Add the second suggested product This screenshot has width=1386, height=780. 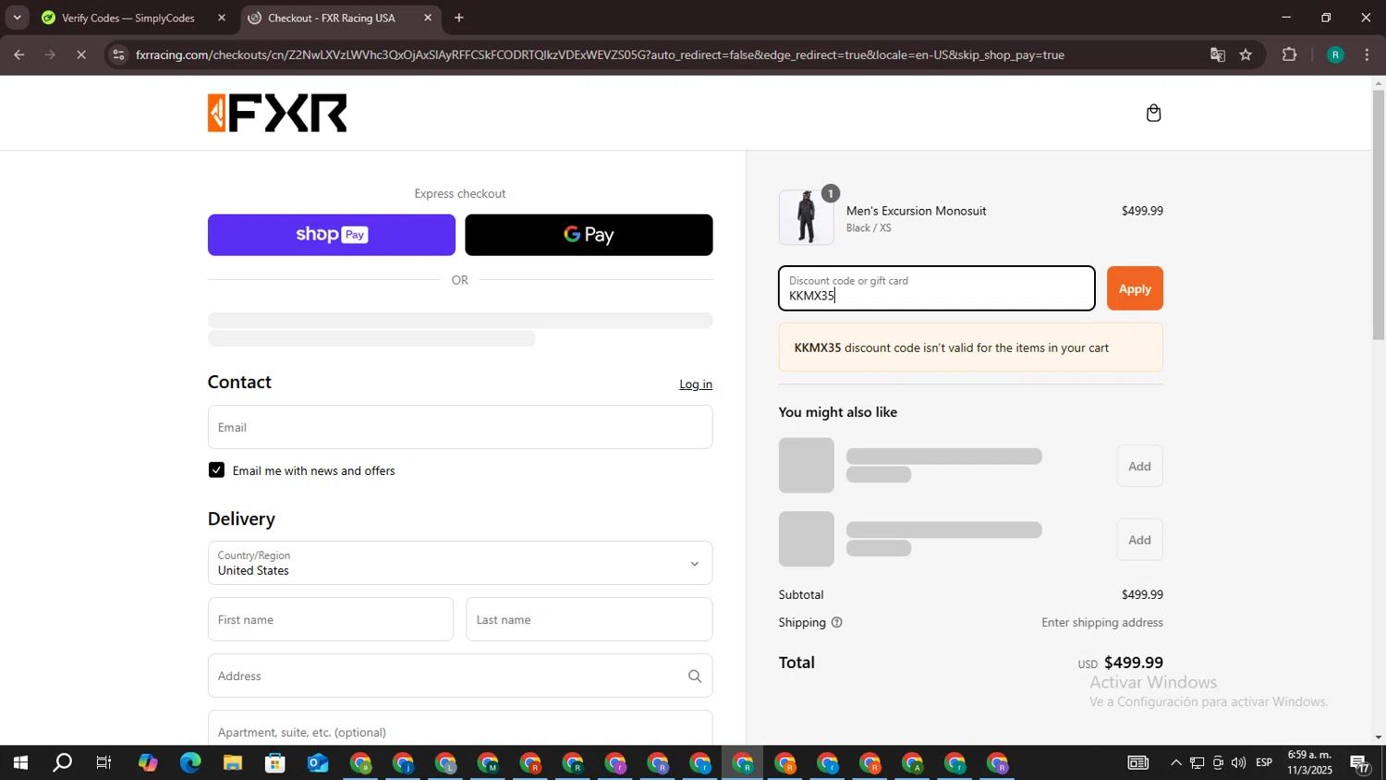(1139, 540)
